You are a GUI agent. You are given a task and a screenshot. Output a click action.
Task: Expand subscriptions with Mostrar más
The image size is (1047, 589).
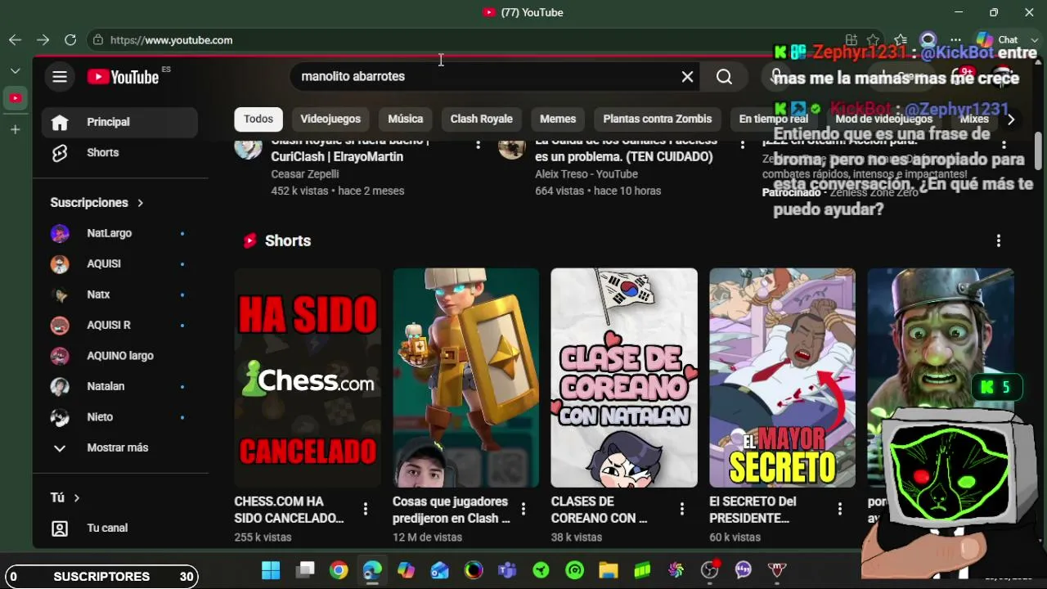click(x=119, y=448)
